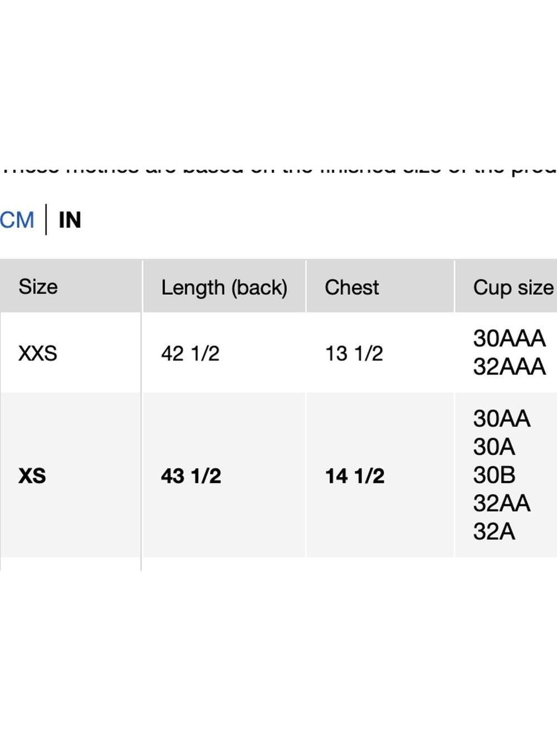
Task: Click cup size 30A
Action: click(x=494, y=447)
